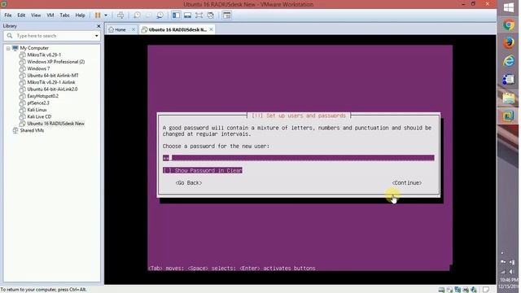Screen dimensions: 521x293
Task: Click the sound card status icon
Action: coord(474,290)
